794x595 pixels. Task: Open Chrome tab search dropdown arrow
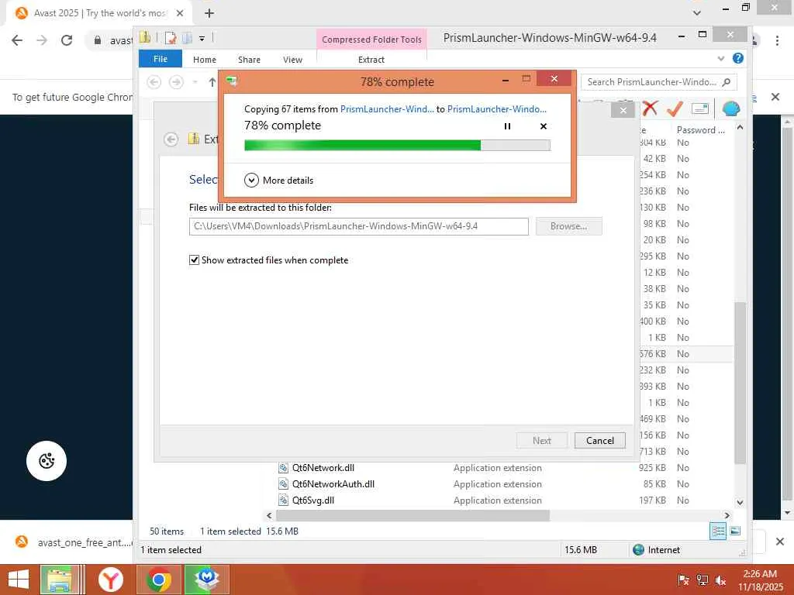tap(697, 12)
